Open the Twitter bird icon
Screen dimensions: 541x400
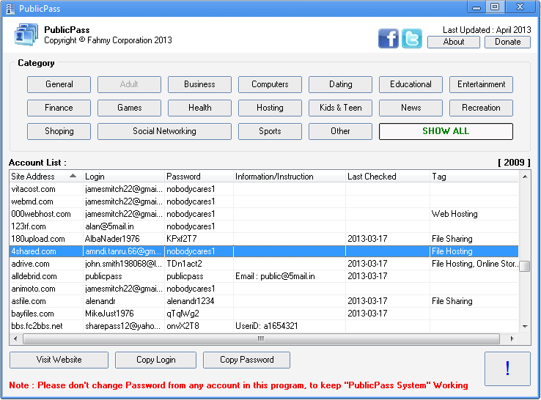click(x=412, y=38)
